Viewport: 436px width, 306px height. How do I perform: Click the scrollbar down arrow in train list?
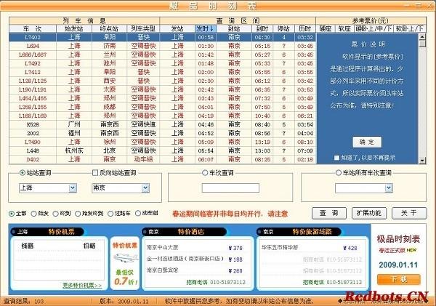(422, 160)
